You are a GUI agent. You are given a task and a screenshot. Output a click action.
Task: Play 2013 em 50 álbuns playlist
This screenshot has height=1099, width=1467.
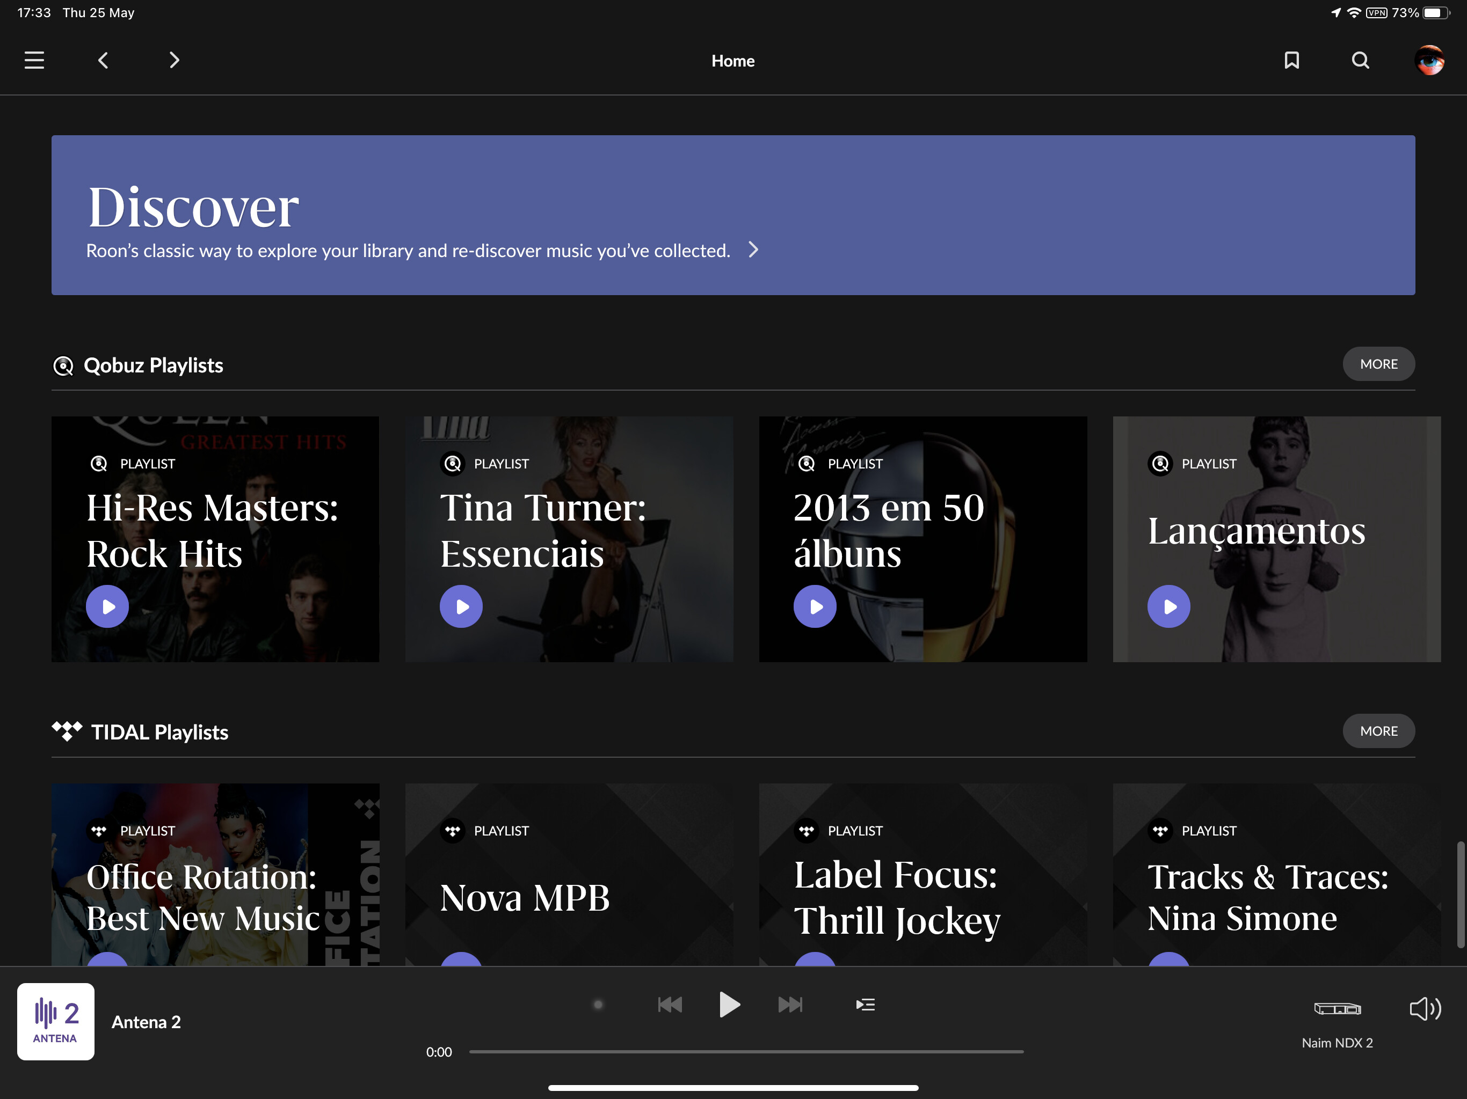coord(815,606)
